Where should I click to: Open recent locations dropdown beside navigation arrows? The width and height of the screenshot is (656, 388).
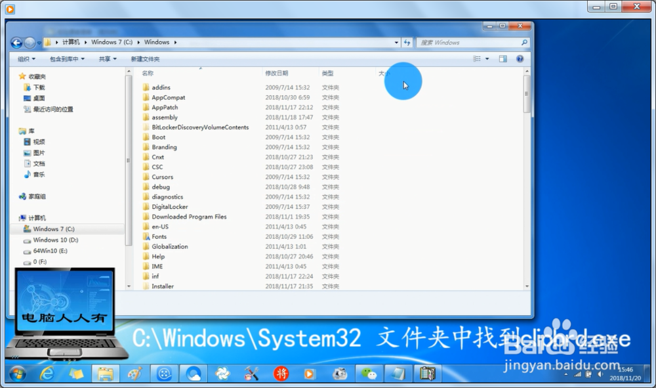[39, 43]
